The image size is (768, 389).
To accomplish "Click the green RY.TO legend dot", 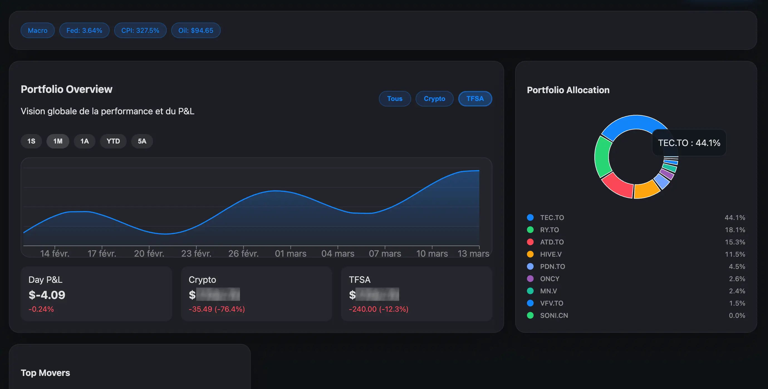I will pyautogui.click(x=530, y=230).
